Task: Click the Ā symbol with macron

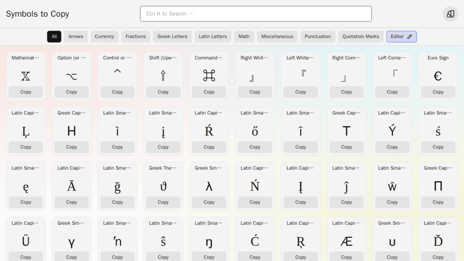Action: (71, 185)
